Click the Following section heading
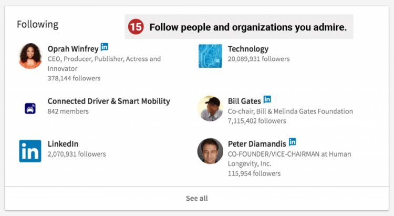Screen dimensions: 394x216 37,24
